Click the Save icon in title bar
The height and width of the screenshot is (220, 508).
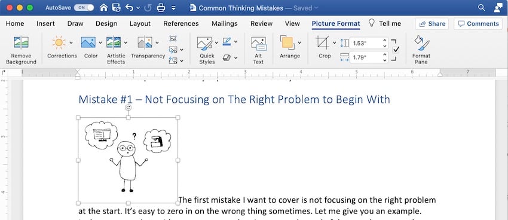(116, 8)
